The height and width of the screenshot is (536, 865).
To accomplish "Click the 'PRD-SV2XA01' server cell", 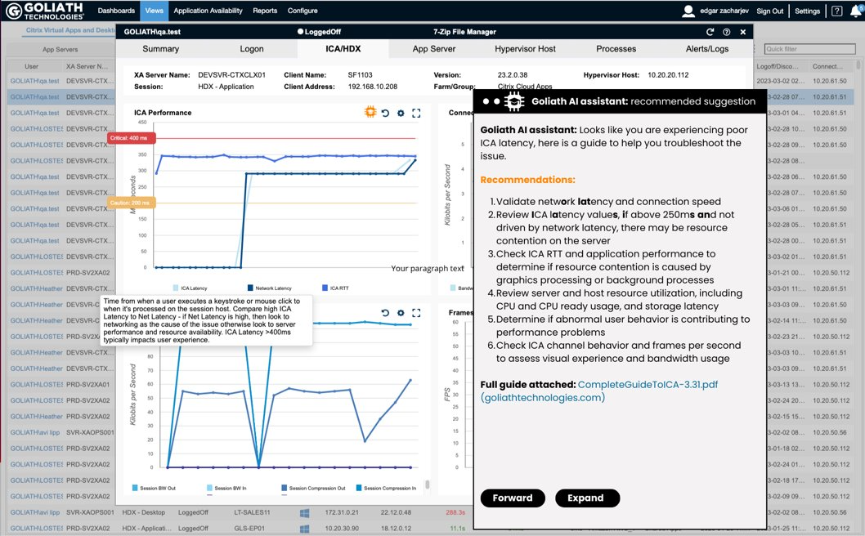I will pyautogui.click(x=87, y=385).
